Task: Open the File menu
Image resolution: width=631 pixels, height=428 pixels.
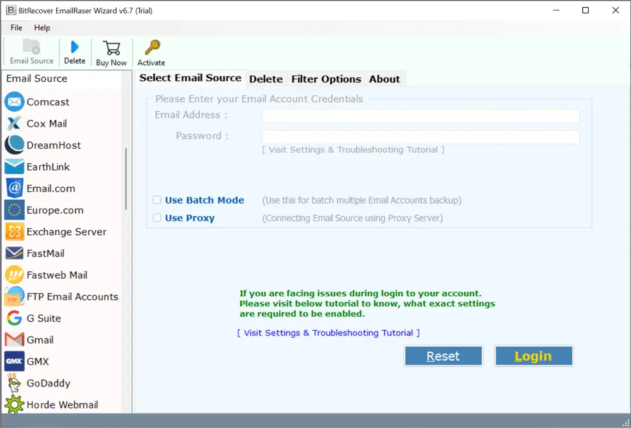Action: click(16, 28)
